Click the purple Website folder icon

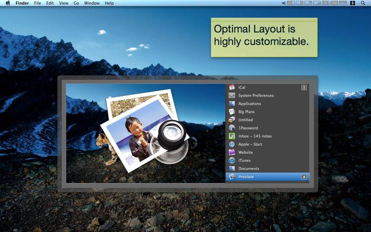pos(232,152)
